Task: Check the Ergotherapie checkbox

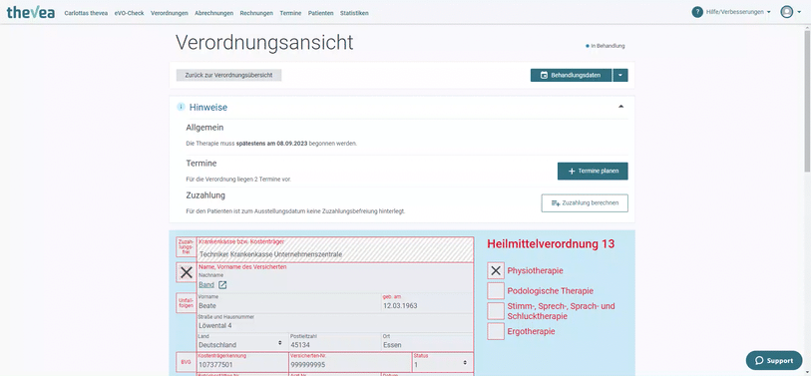Action: (496, 331)
